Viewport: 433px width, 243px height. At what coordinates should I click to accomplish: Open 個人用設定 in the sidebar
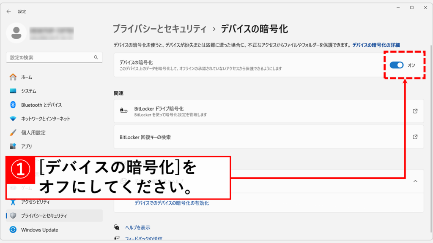click(33, 132)
